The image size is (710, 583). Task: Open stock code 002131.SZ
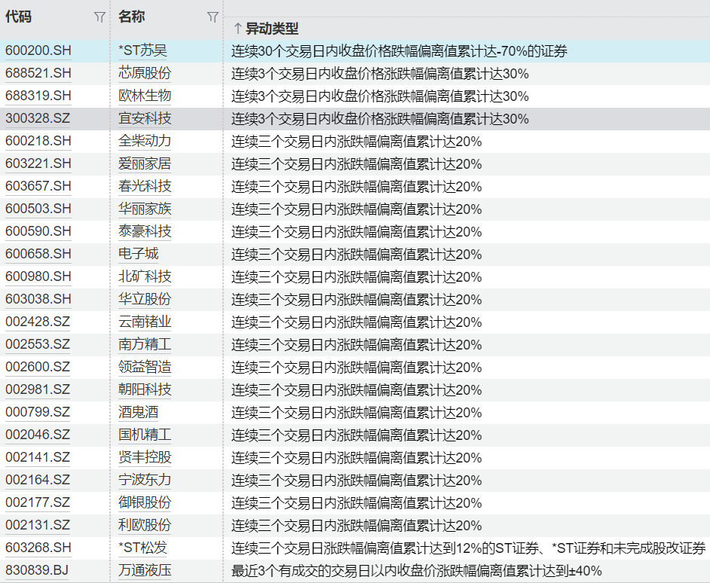tap(38, 525)
